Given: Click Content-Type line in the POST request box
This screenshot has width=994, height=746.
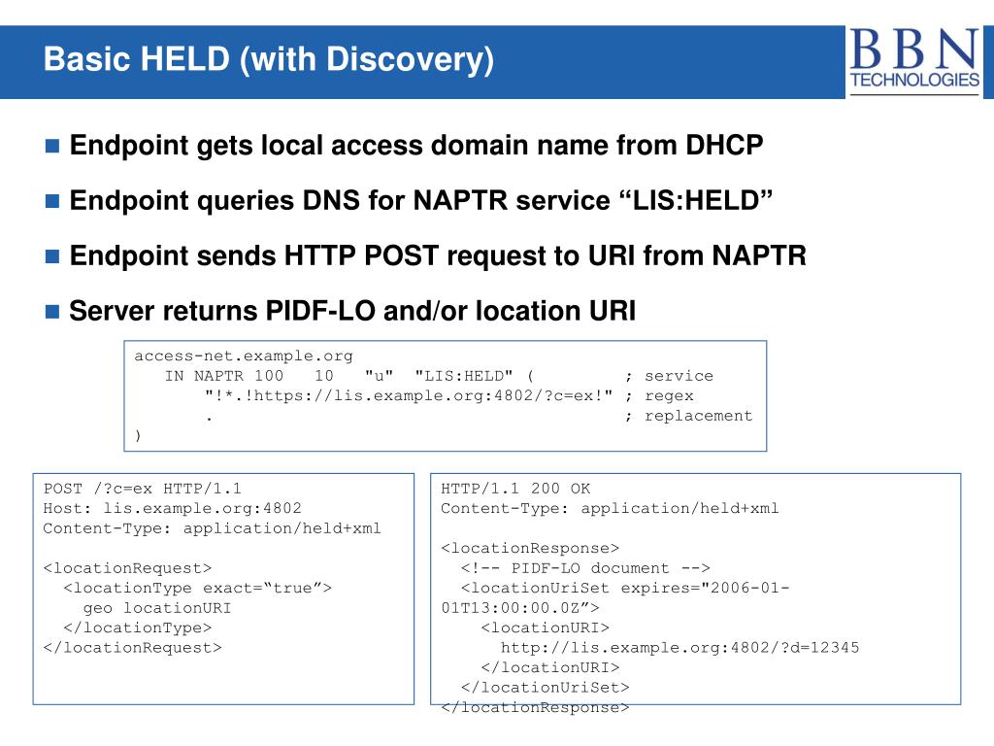Looking at the screenshot, I should (212, 528).
